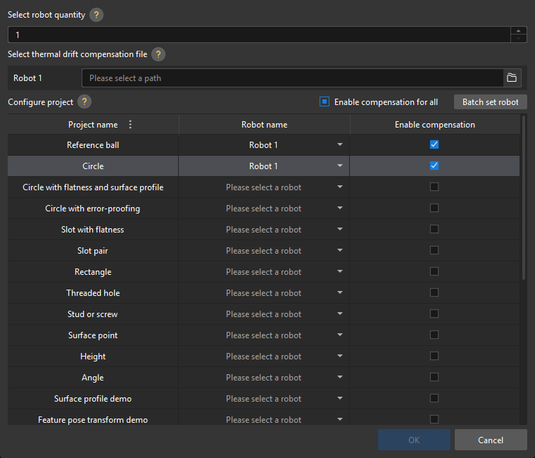Click the Enable compensation column header
535x458 pixels.
click(435, 124)
